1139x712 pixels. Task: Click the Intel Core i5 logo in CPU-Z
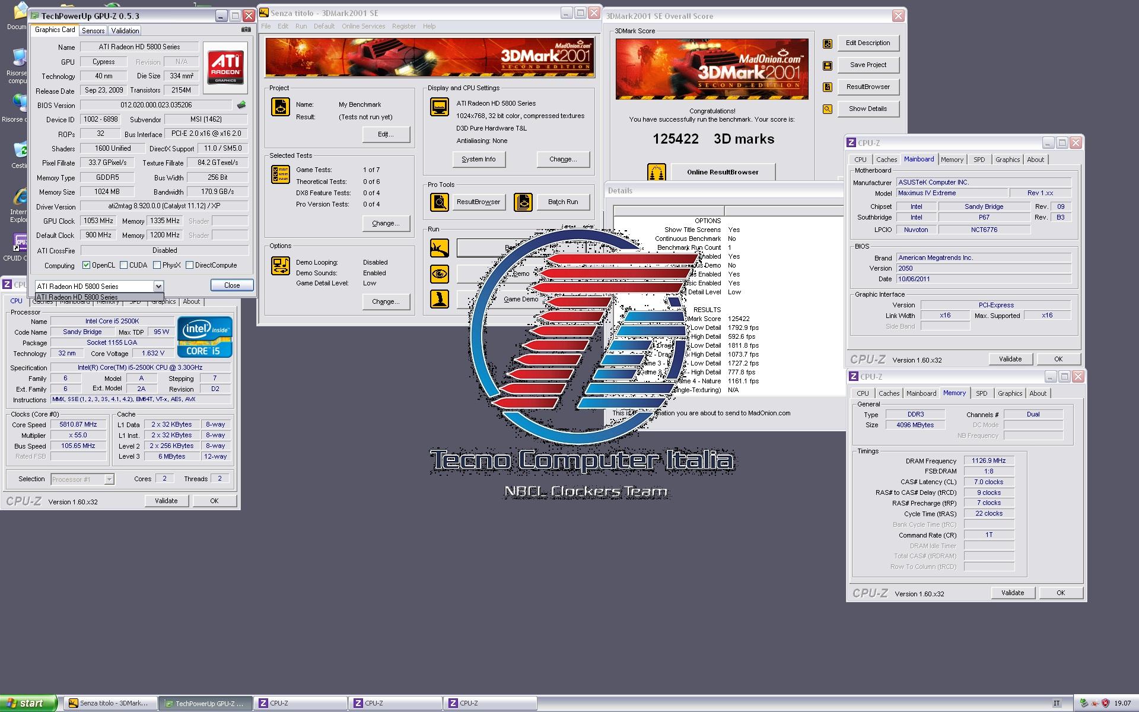point(205,337)
